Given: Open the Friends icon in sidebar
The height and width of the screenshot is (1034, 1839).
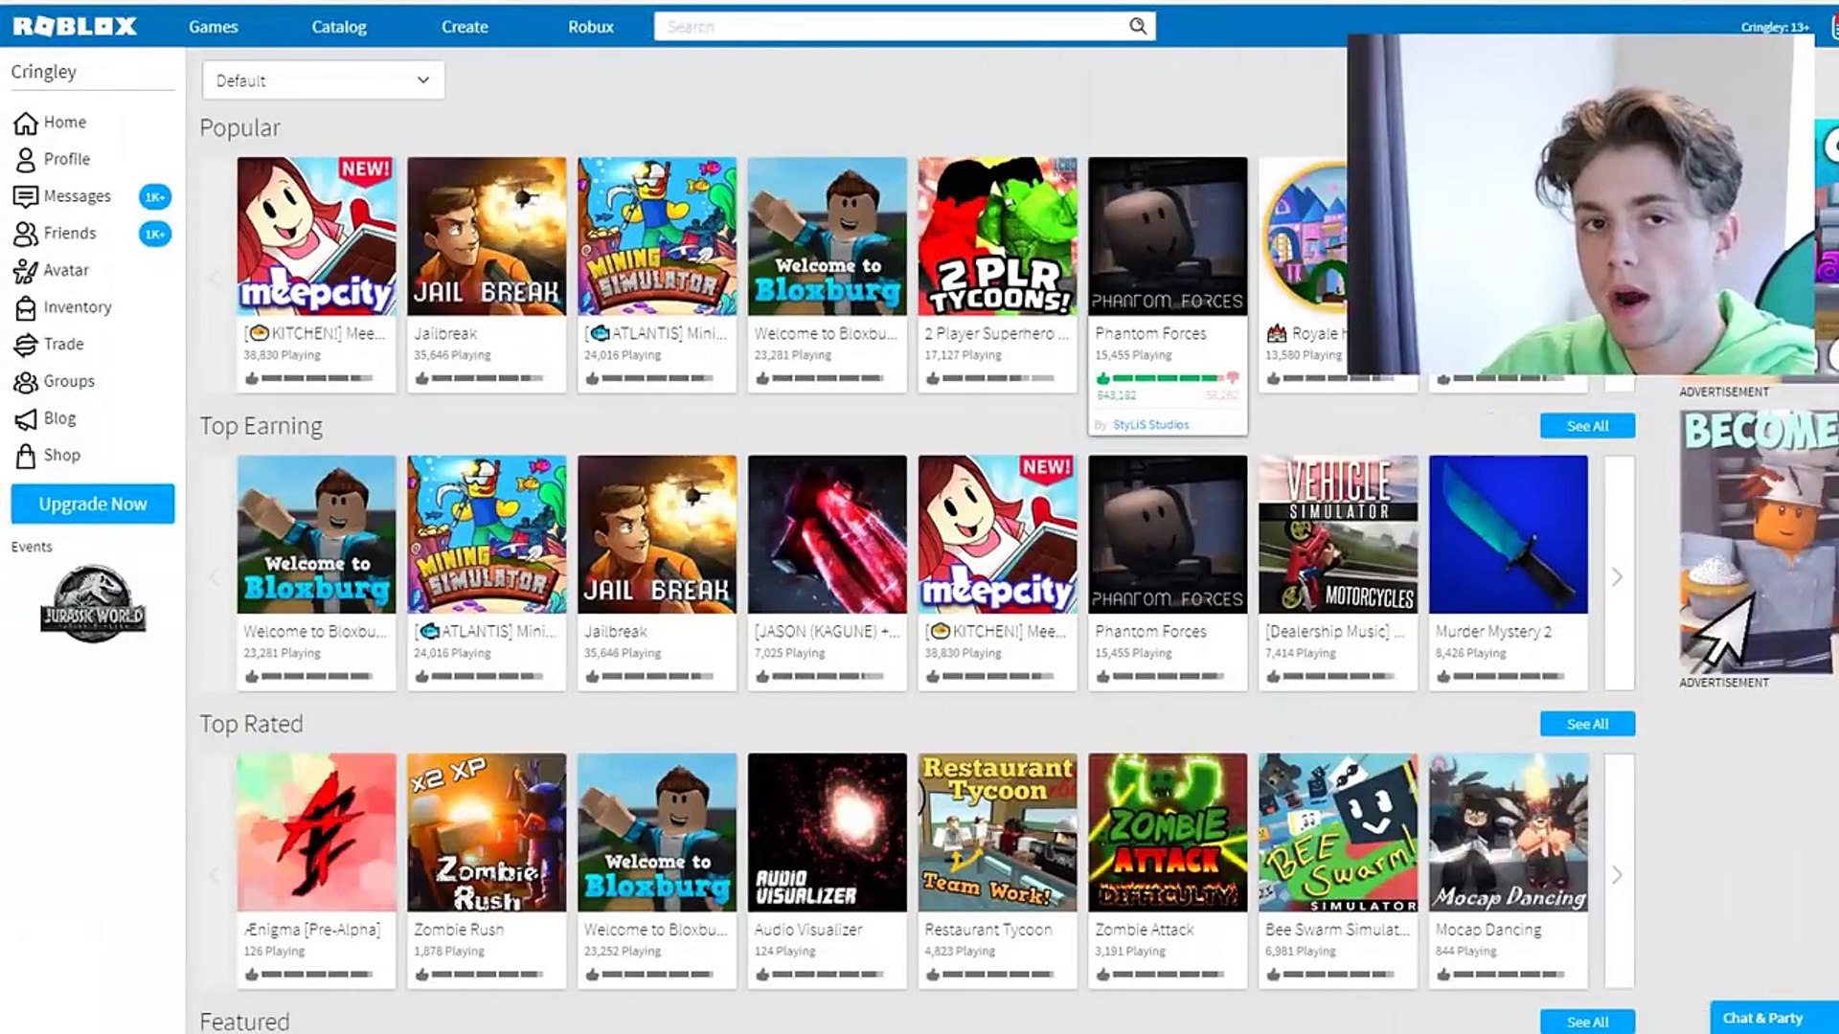Looking at the screenshot, I should 26,234.
